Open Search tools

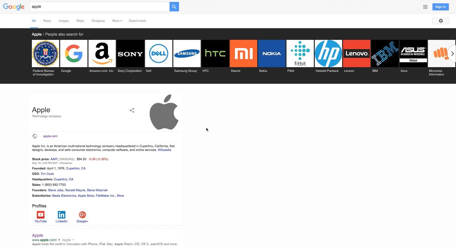click(137, 21)
